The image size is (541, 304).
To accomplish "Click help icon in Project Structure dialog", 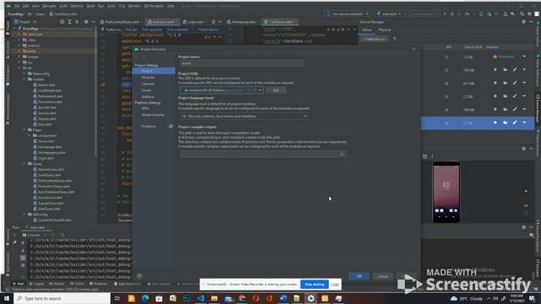I will pos(139,276).
